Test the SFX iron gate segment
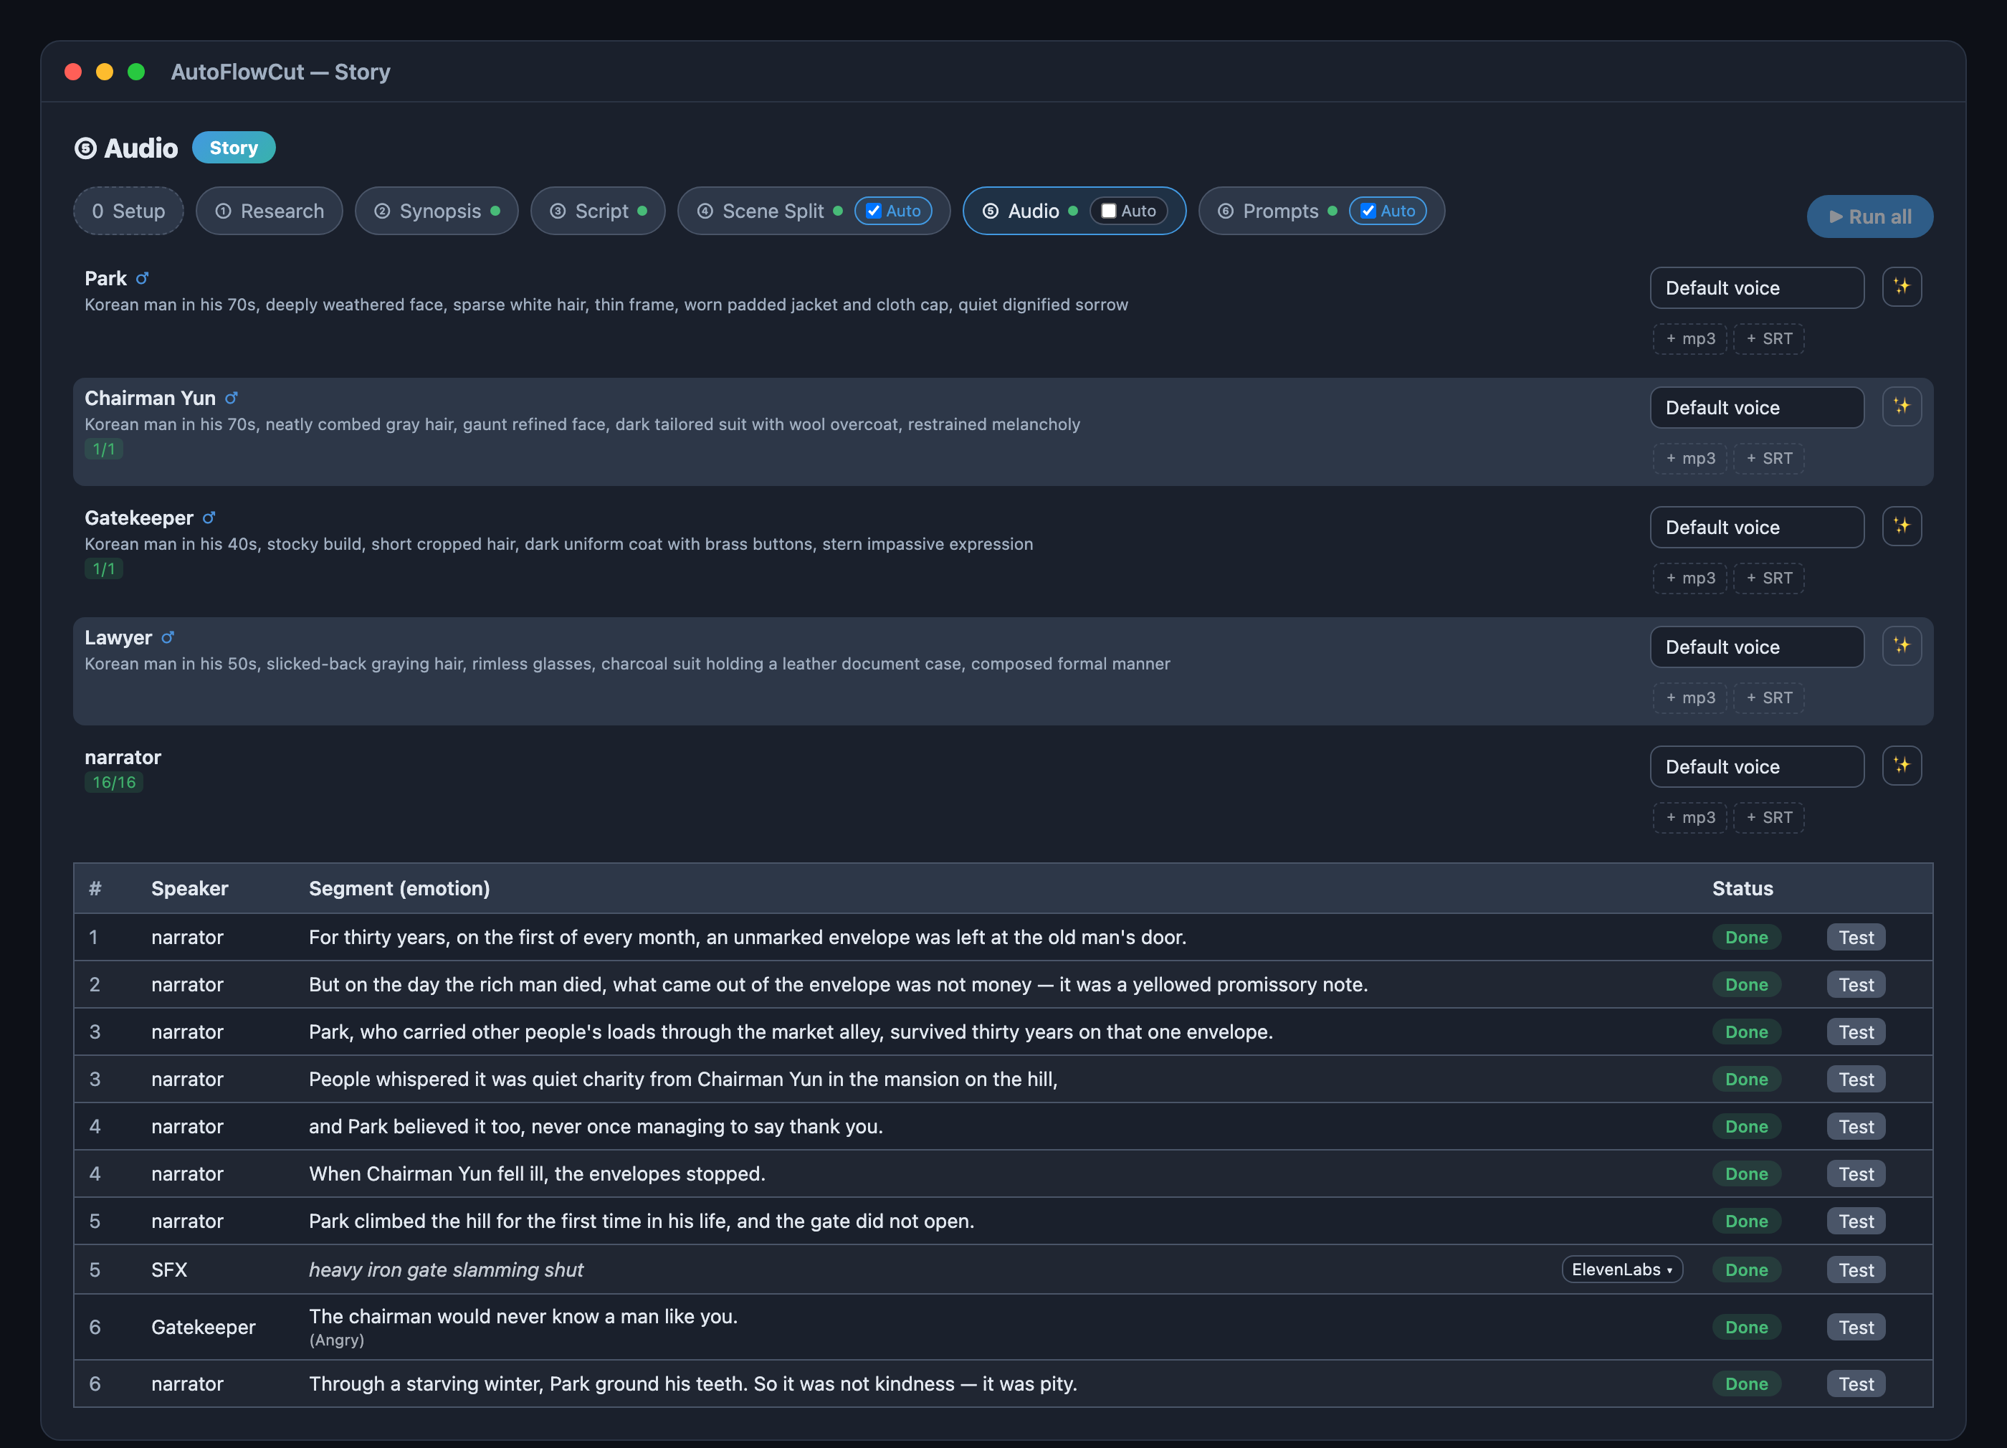This screenshot has width=2007, height=1448. (1856, 1270)
